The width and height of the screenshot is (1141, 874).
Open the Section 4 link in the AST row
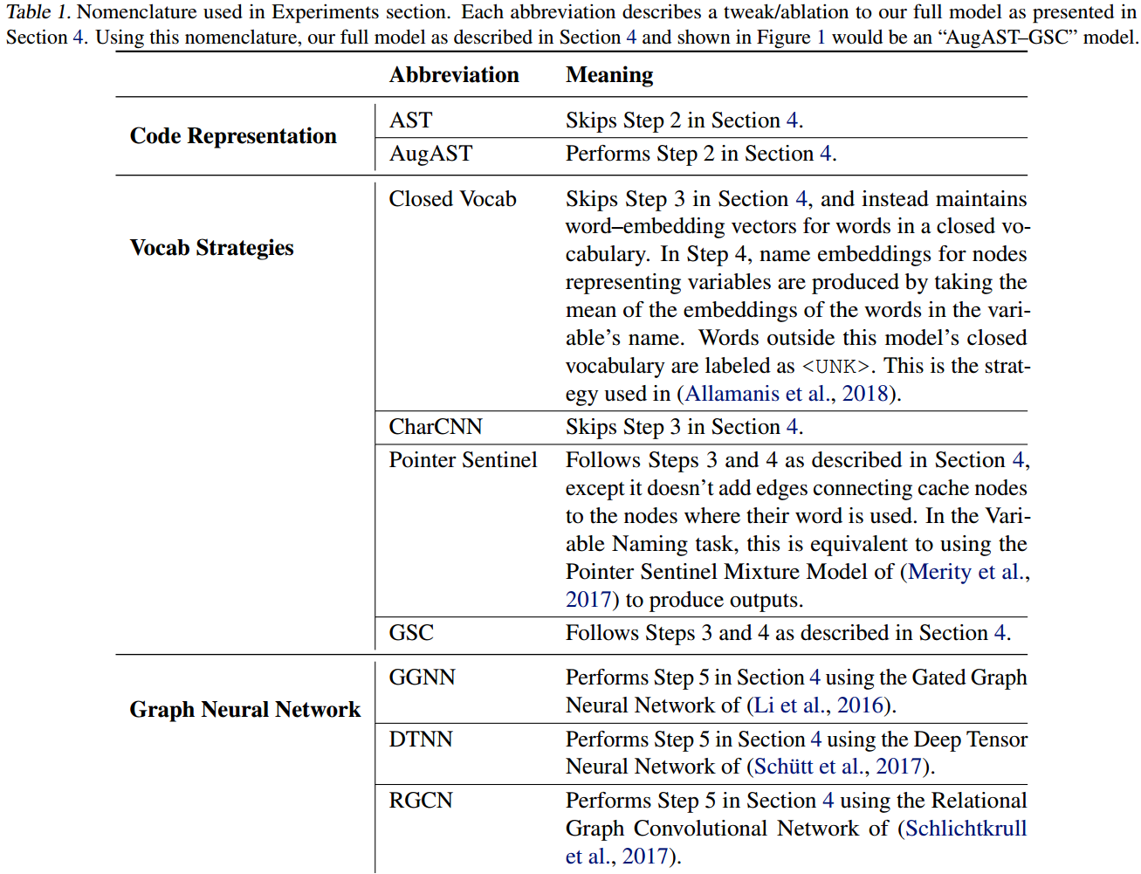(792, 120)
